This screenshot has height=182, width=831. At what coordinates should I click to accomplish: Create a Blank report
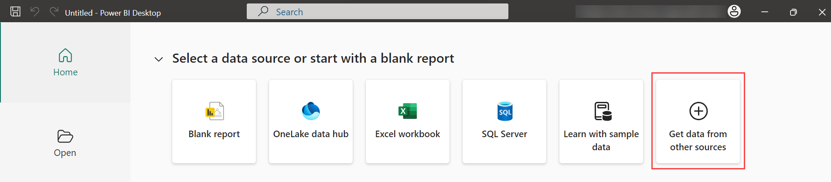[x=214, y=121]
